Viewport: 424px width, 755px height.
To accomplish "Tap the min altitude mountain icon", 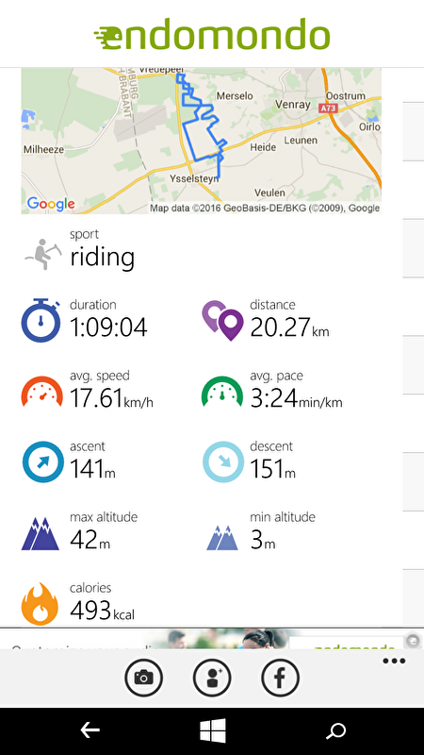I will pyautogui.click(x=222, y=538).
